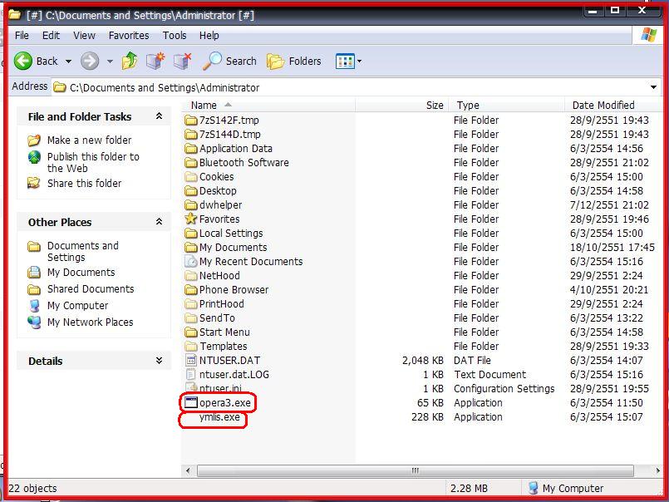Open the Forward history dropdown arrow
This screenshot has width=669, height=502.
[x=110, y=62]
